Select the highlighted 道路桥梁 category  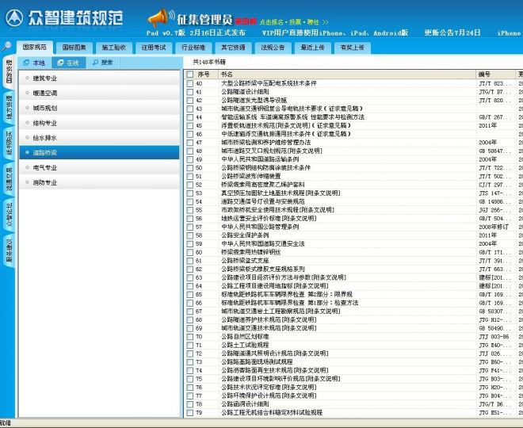pos(99,153)
